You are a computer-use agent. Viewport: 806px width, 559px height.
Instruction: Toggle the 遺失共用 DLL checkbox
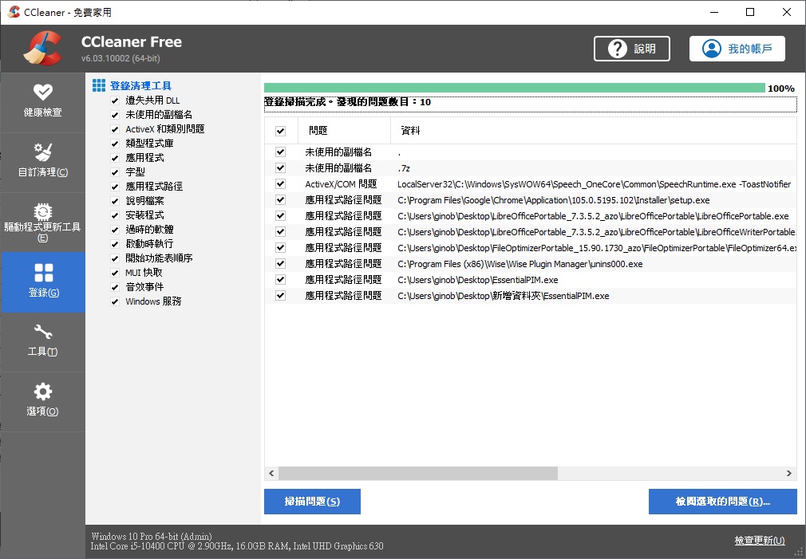click(x=115, y=100)
